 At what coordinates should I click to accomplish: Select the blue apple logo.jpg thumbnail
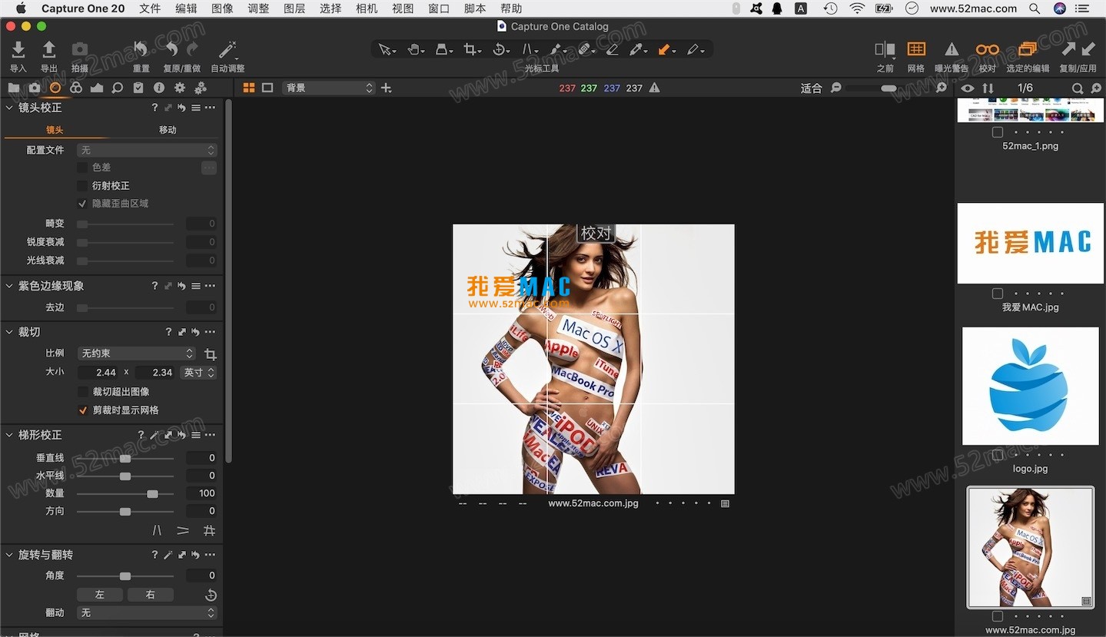point(1030,386)
